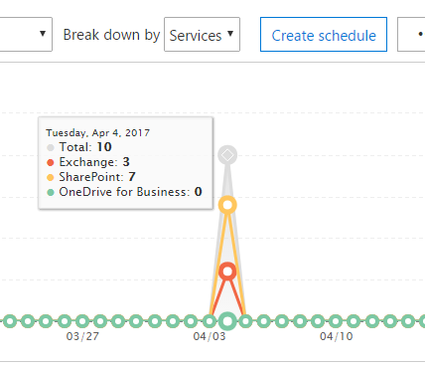Click the Break down by label
Image resolution: width=425 pixels, height=366 pixels.
click(x=111, y=35)
